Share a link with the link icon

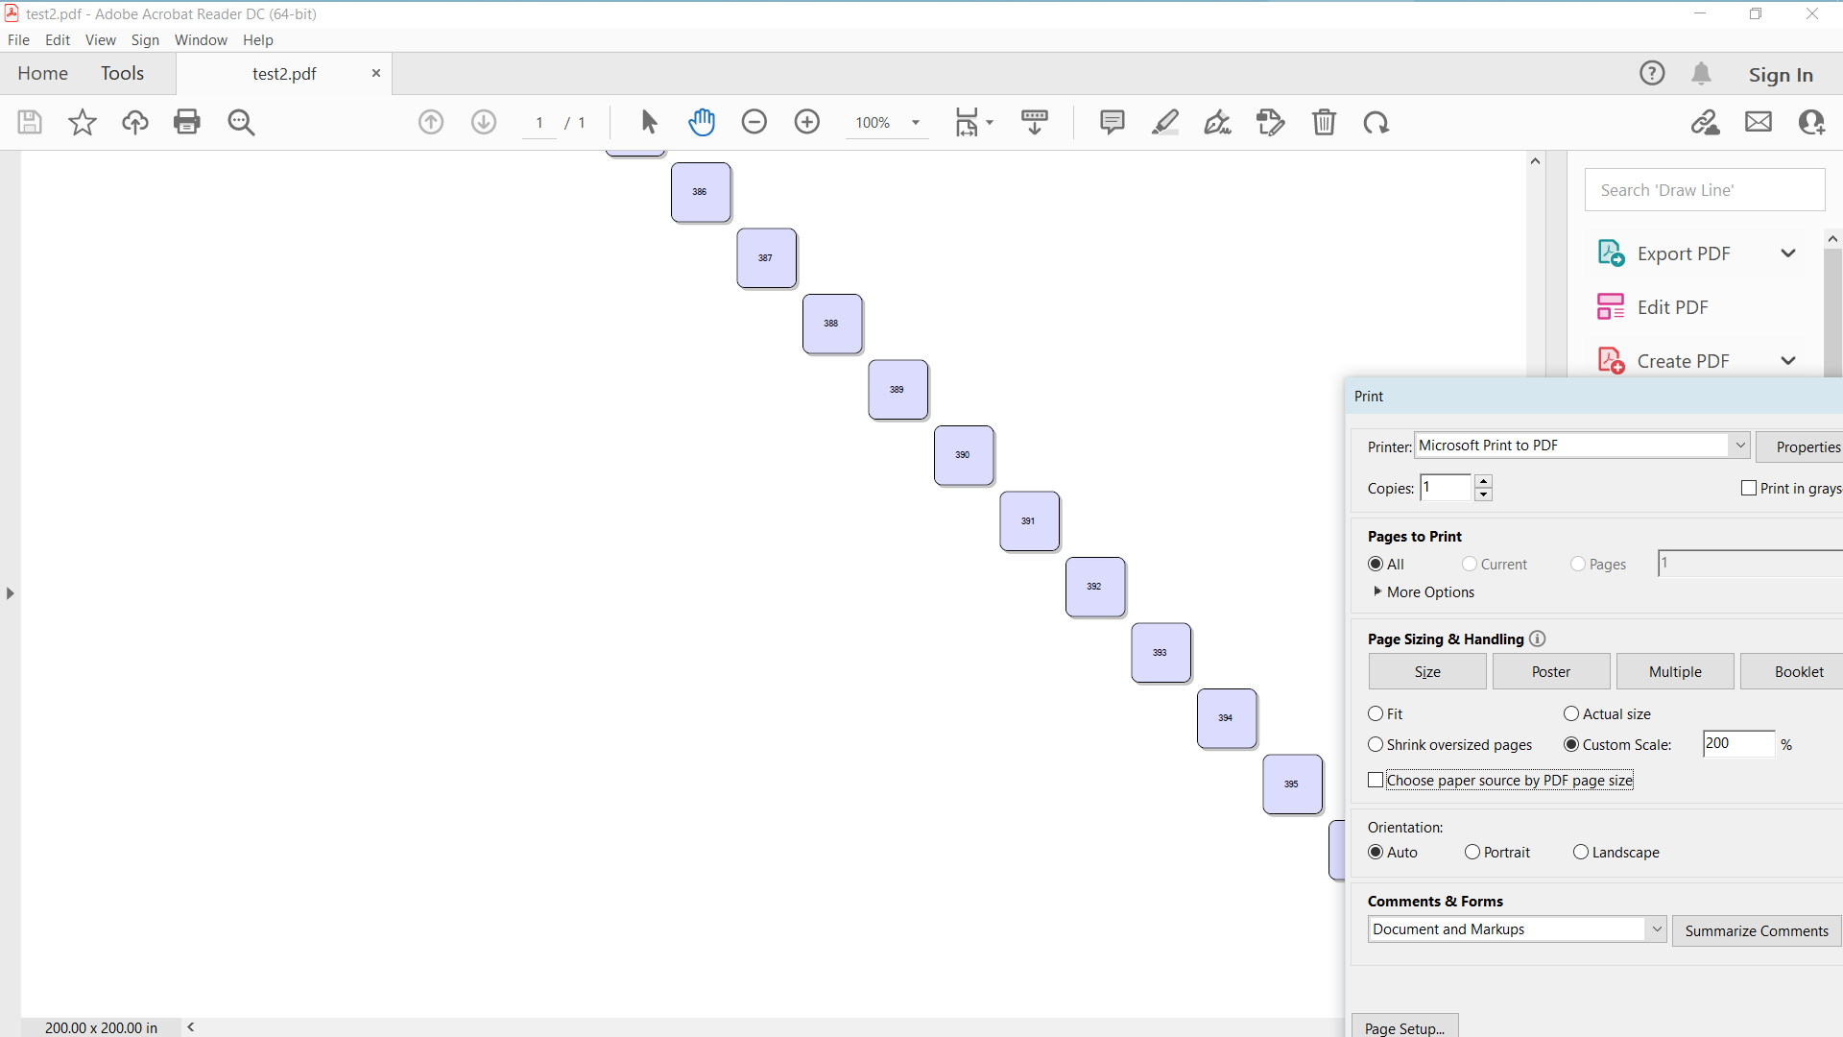click(1706, 122)
